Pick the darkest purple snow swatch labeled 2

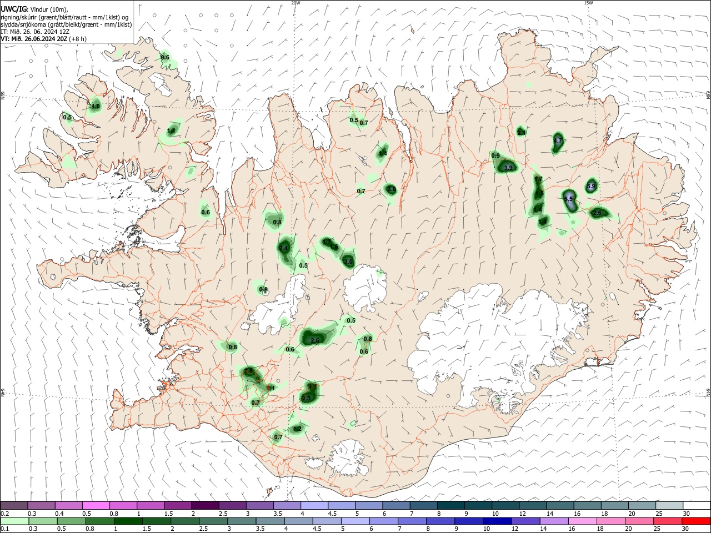point(204,505)
